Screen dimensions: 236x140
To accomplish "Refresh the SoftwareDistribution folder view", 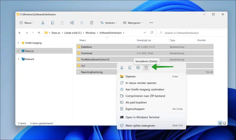I will tap(152, 33).
